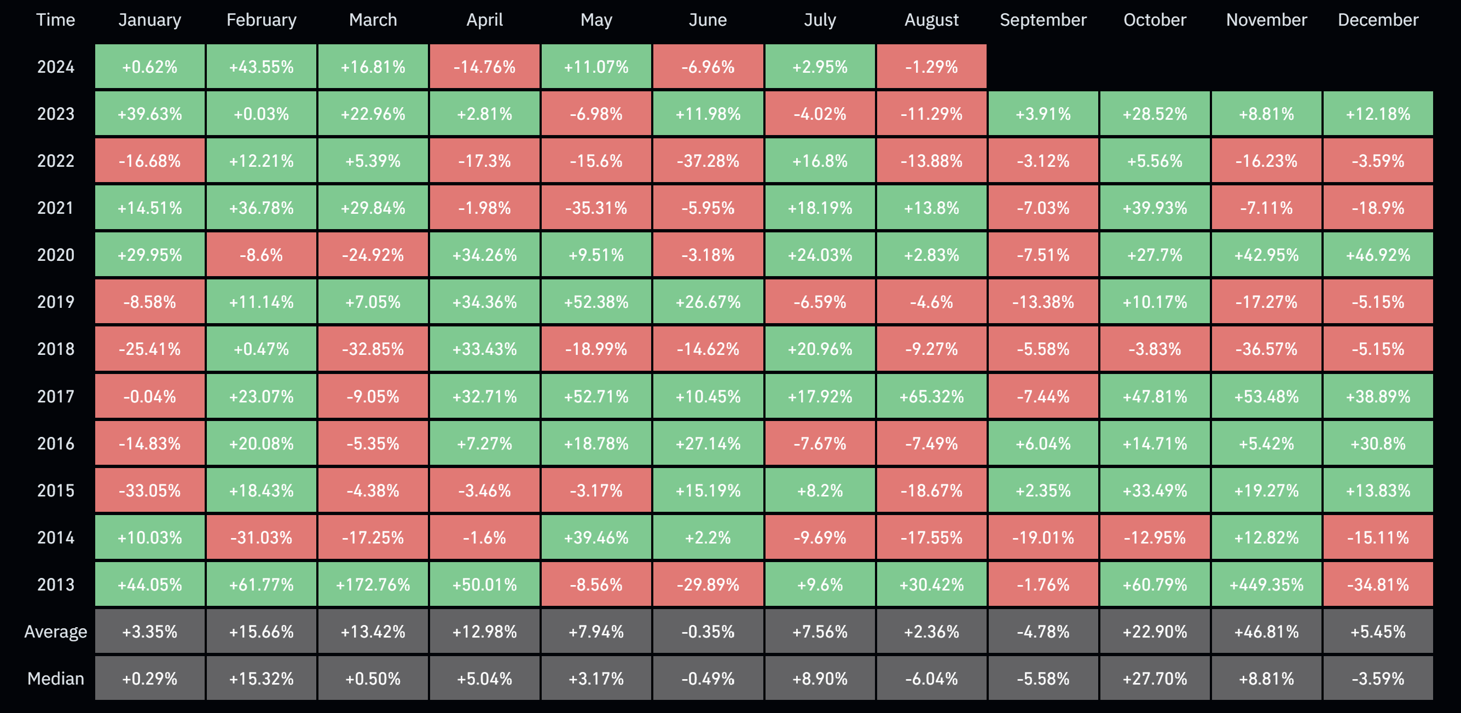
Task: Click the March 2013 cell showing +172.76%
Action: pyautogui.click(x=373, y=585)
